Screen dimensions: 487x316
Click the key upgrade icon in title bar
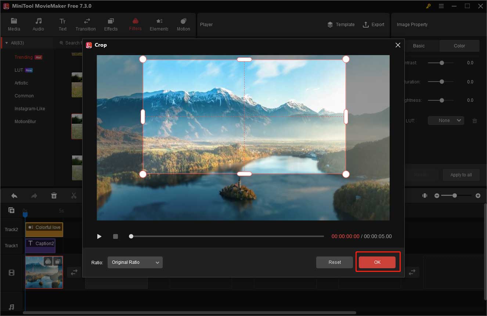point(428,6)
